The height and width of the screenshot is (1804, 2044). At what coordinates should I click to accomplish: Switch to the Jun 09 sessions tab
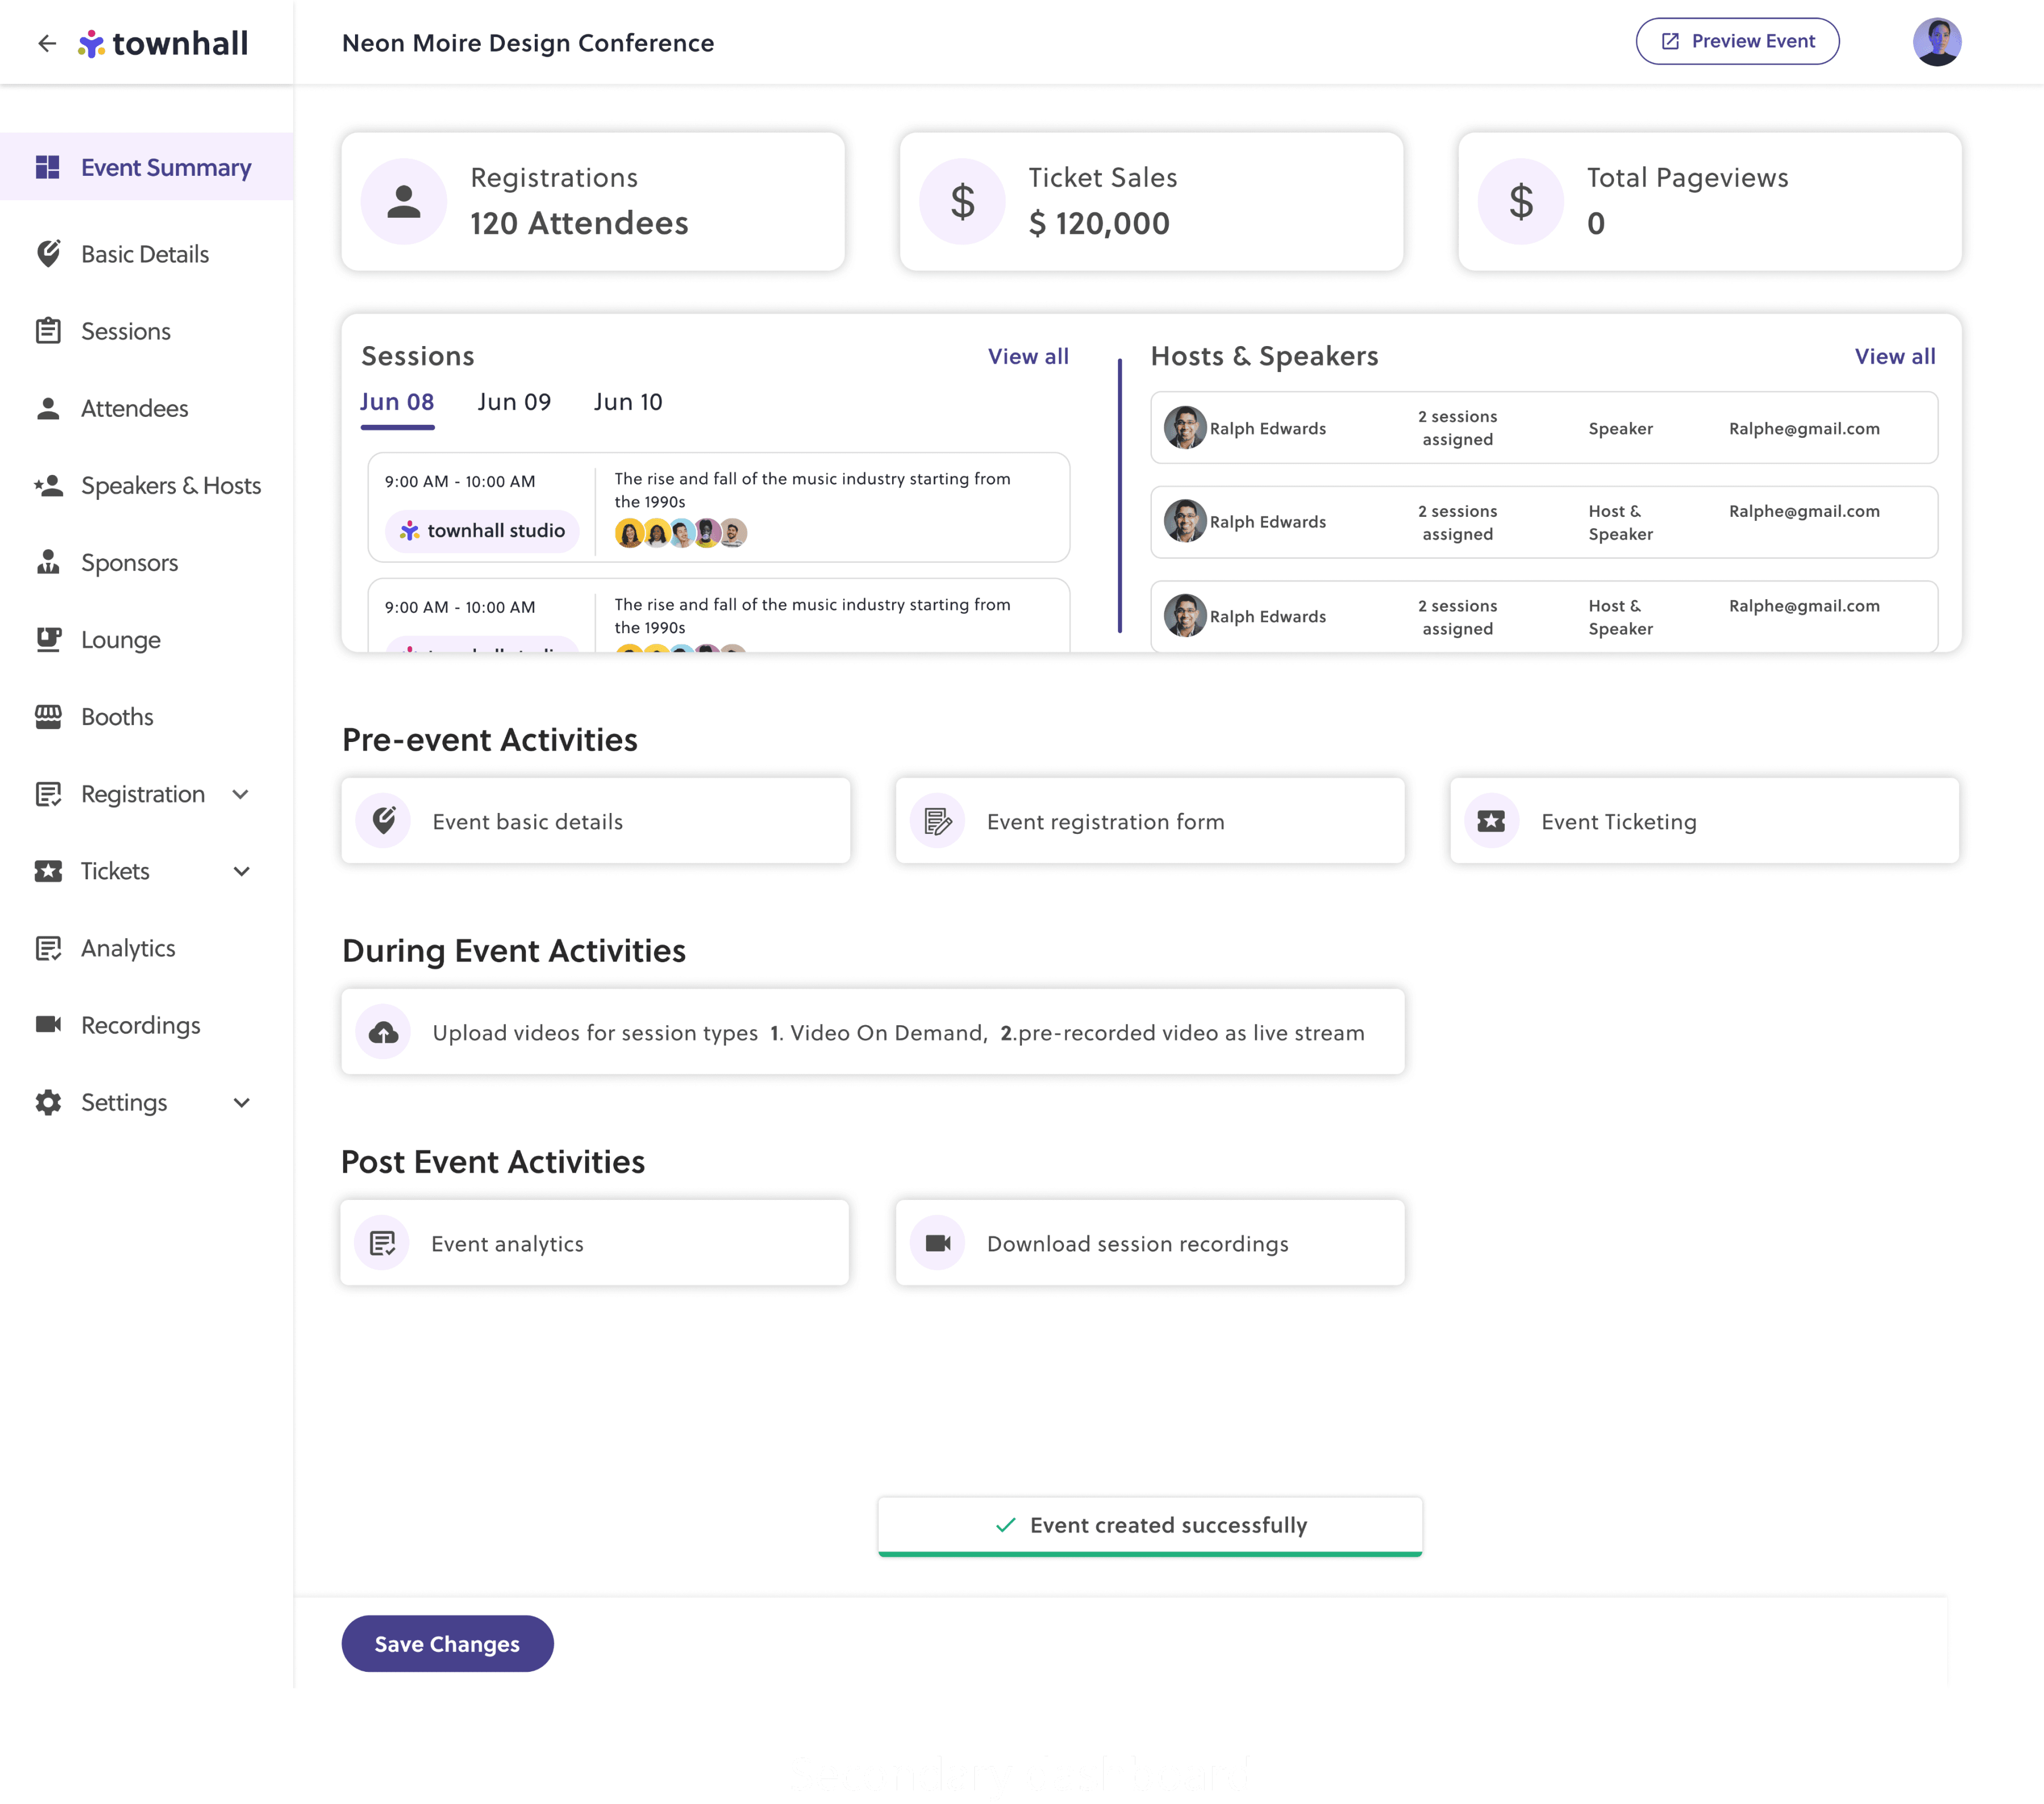514,402
